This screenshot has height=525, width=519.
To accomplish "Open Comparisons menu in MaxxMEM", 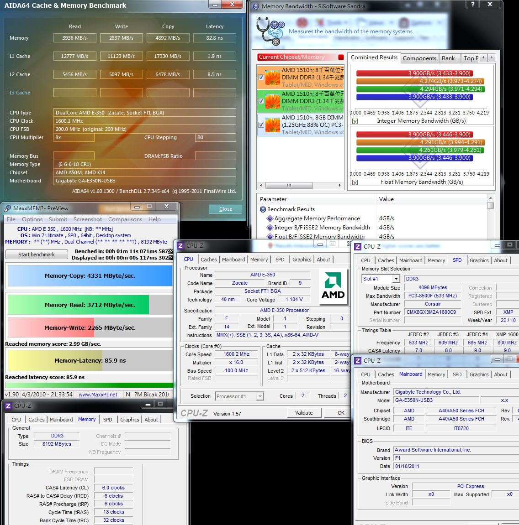I will tap(125, 219).
